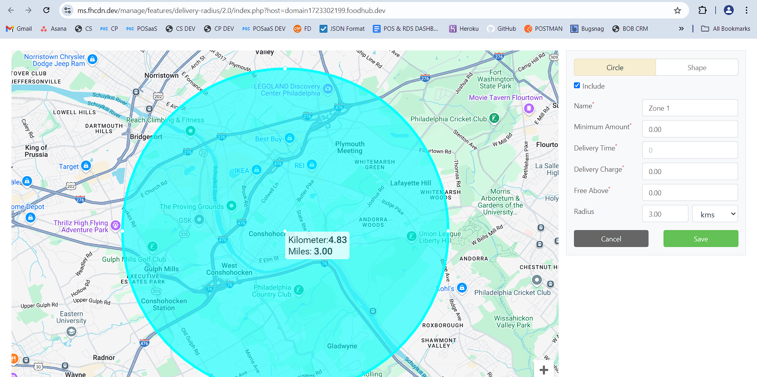Open the Bugsnag bookmark

587,29
